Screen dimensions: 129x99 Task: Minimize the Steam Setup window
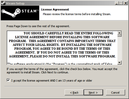117,3
